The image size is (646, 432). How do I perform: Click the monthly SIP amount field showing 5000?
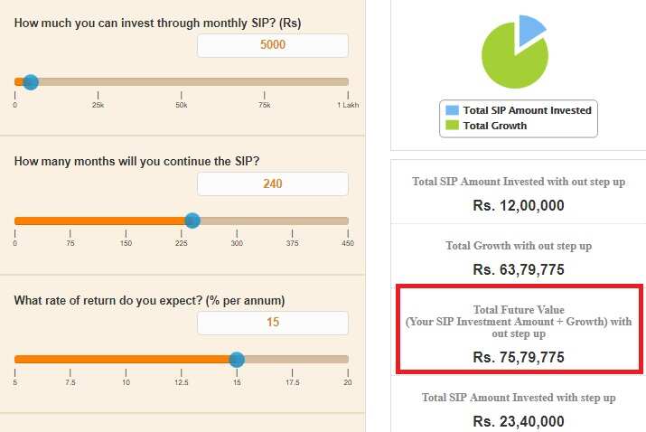pyautogui.click(x=273, y=45)
